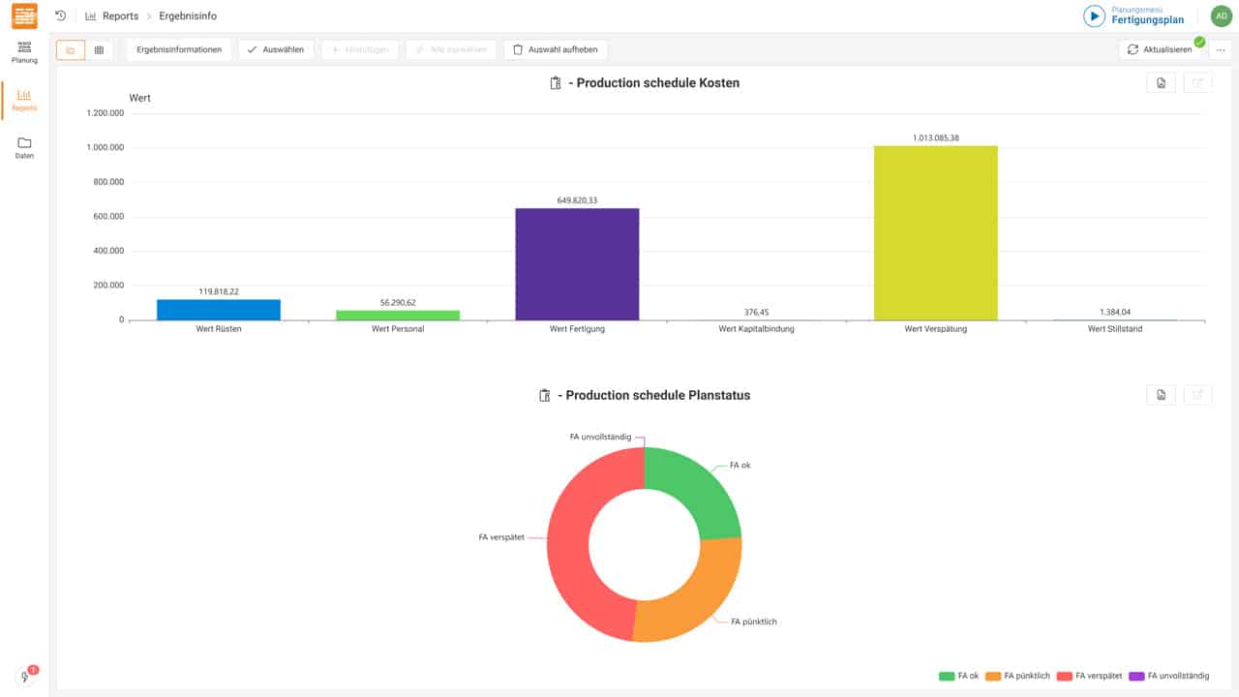
Task: Click the 119.818,22 value label
Action: (x=219, y=291)
